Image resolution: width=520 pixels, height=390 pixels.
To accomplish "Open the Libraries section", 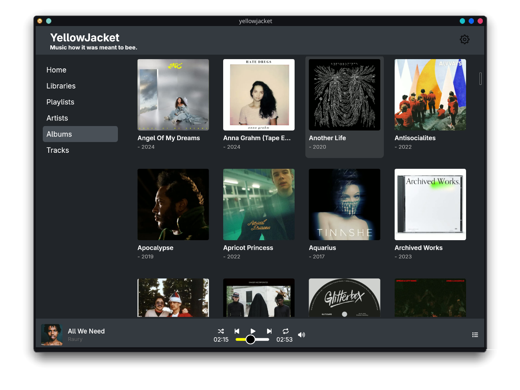I will point(61,86).
